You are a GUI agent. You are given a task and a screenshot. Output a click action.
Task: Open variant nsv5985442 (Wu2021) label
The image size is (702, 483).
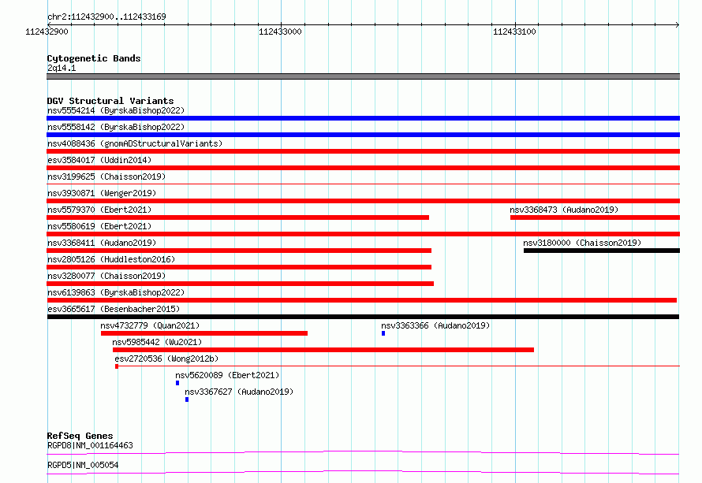(157, 342)
